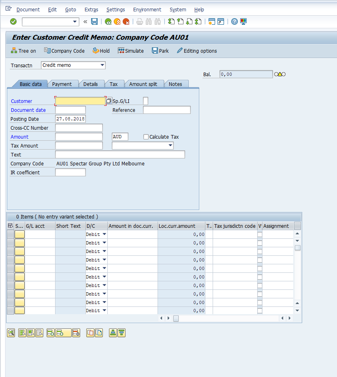Click into the Customer input field
337x377 pixels.
tap(80, 101)
